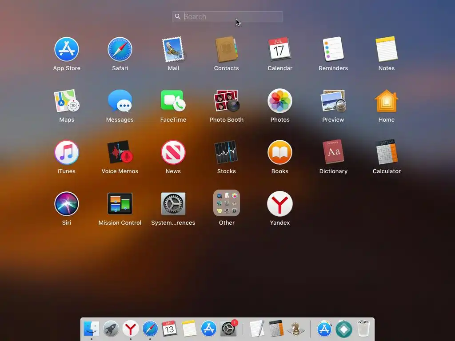Launch Photo Booth

click(x=226, y=101)
